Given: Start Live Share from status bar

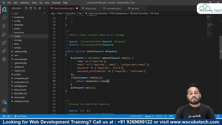Looking at the screenshot, I should tap(20, 116).
